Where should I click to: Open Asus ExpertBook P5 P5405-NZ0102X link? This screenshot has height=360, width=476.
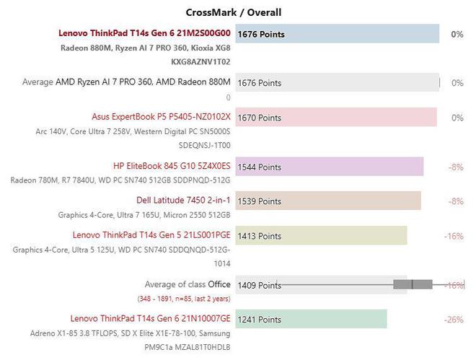161,117
